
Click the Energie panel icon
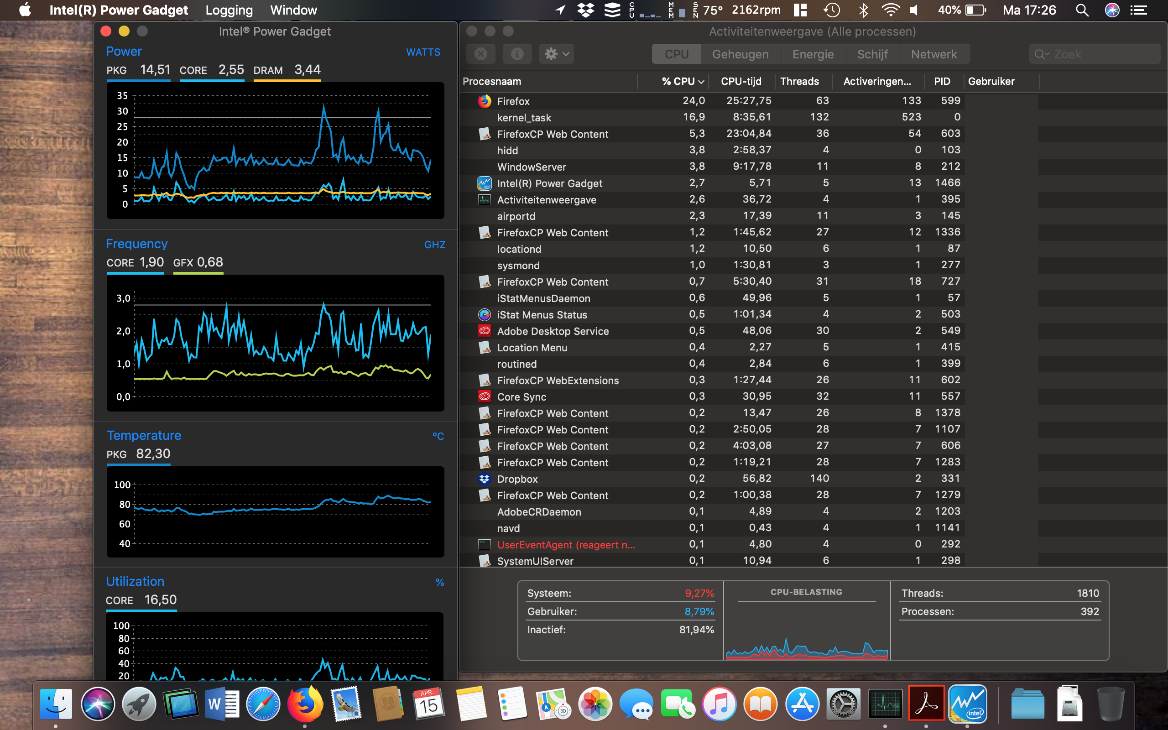coord(812,54)
